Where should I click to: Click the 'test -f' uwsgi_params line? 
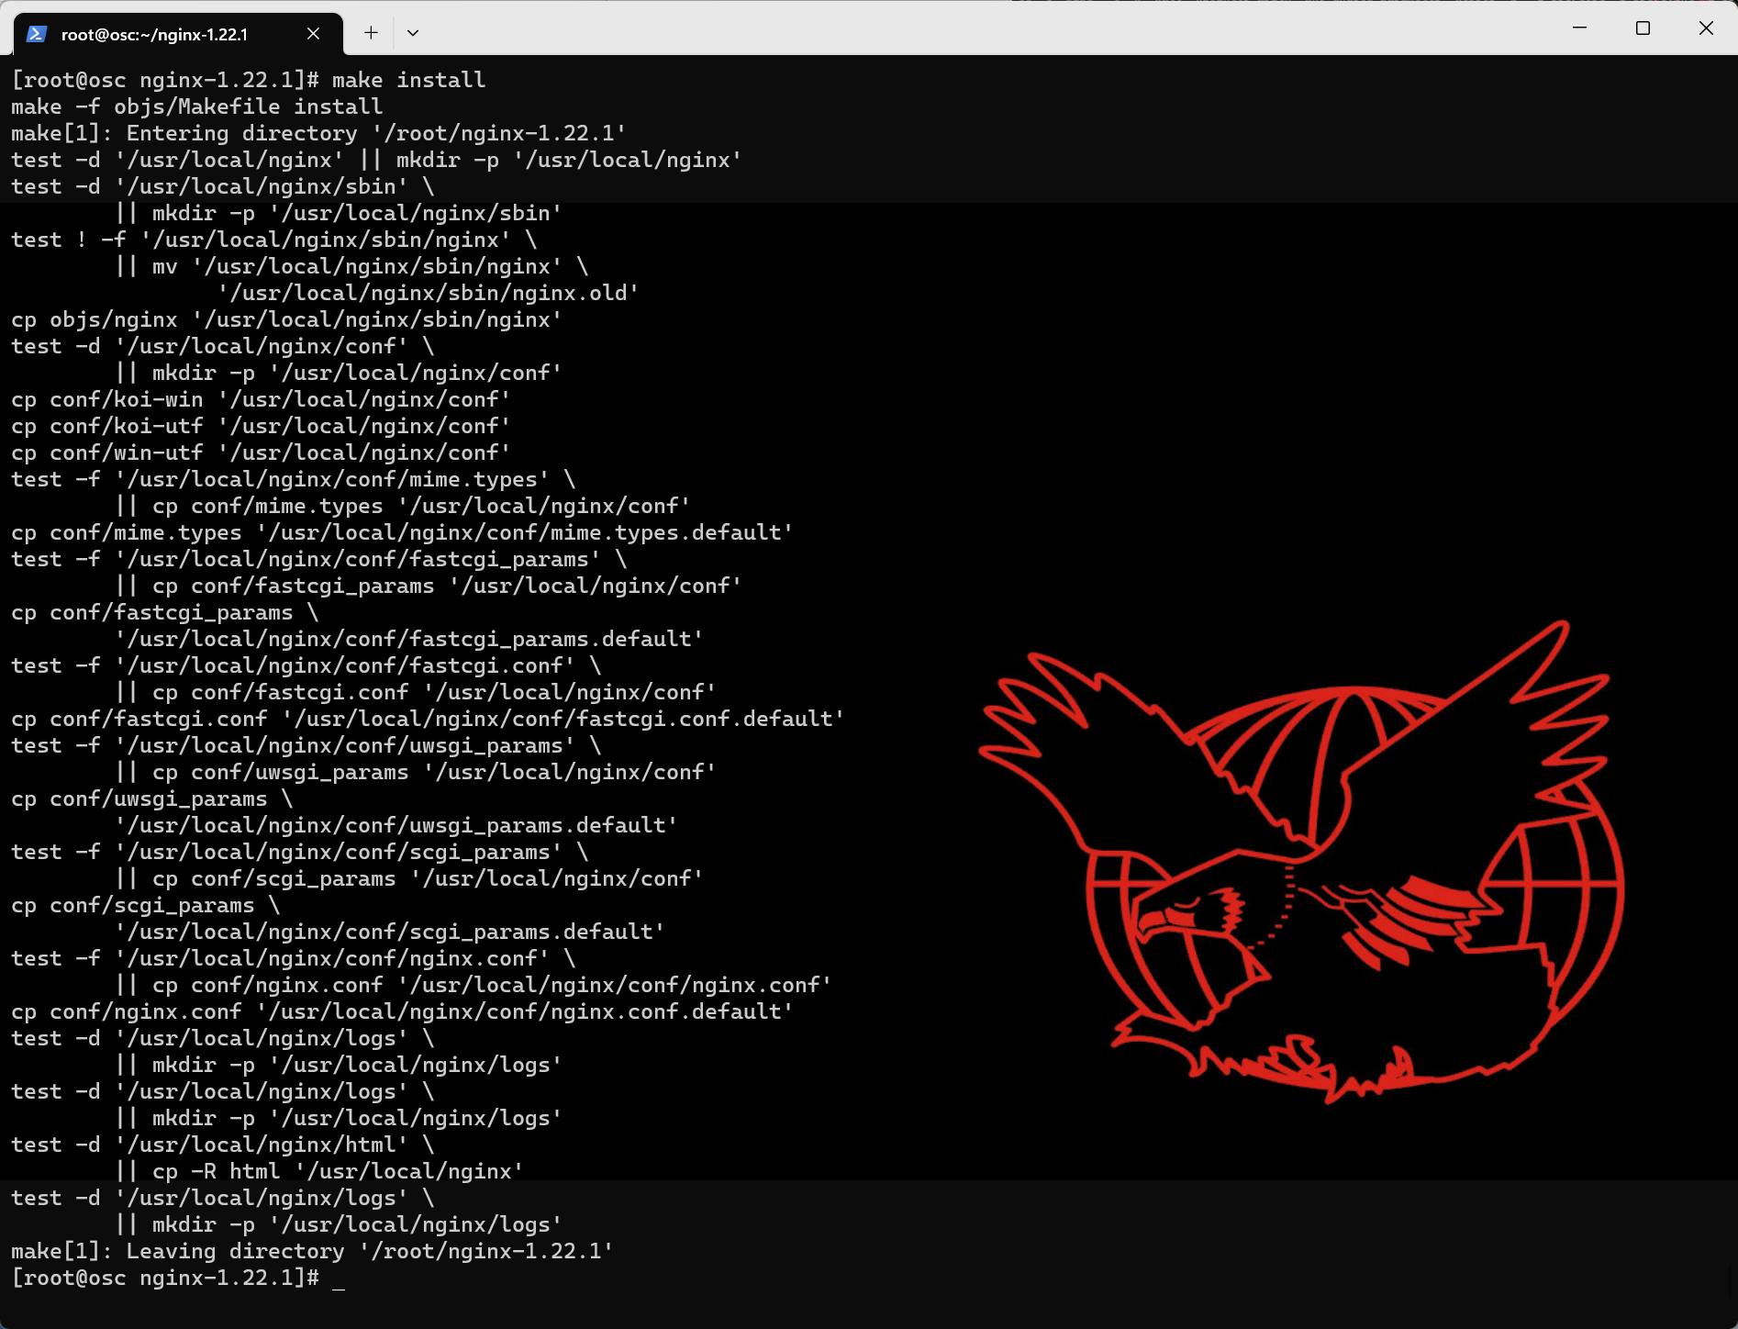click(306, 745)
